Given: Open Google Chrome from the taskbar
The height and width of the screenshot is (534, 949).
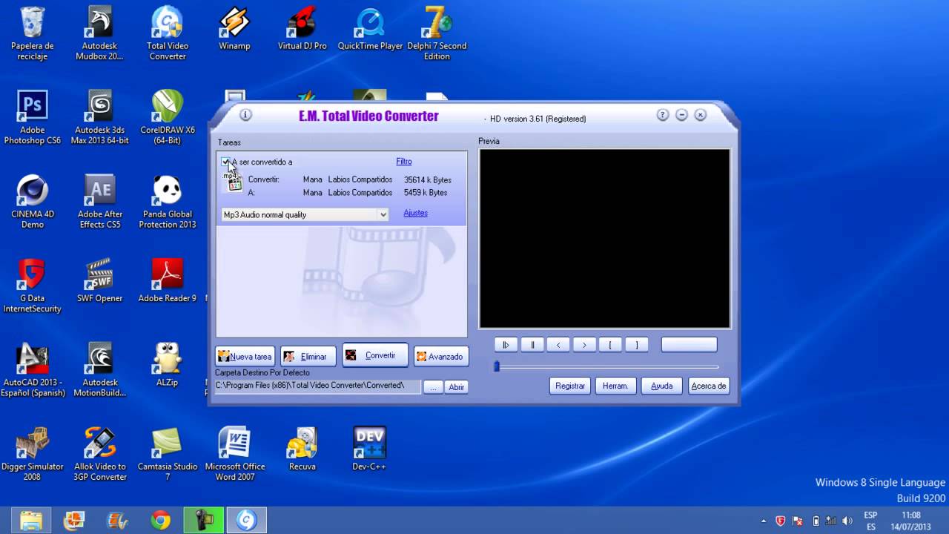Looking at the screenshot, I should (x=160, y=521).
